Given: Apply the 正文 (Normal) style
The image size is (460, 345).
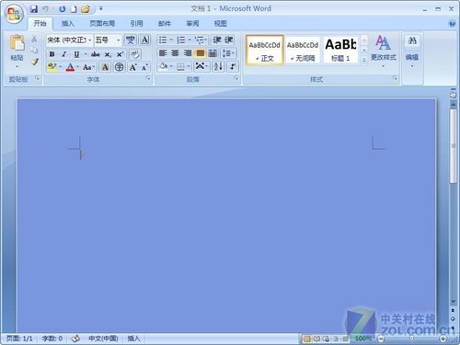Looking at the screenshot, I should (264, 51).
